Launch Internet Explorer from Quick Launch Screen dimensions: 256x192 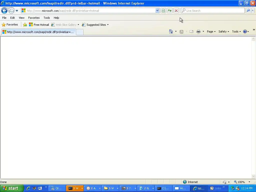(x=28, y=188)
